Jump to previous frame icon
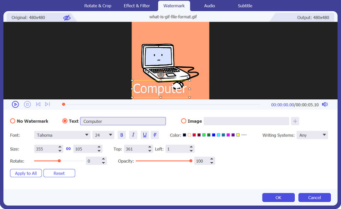Viewport: 341px width, 209px height. point(38,104)
